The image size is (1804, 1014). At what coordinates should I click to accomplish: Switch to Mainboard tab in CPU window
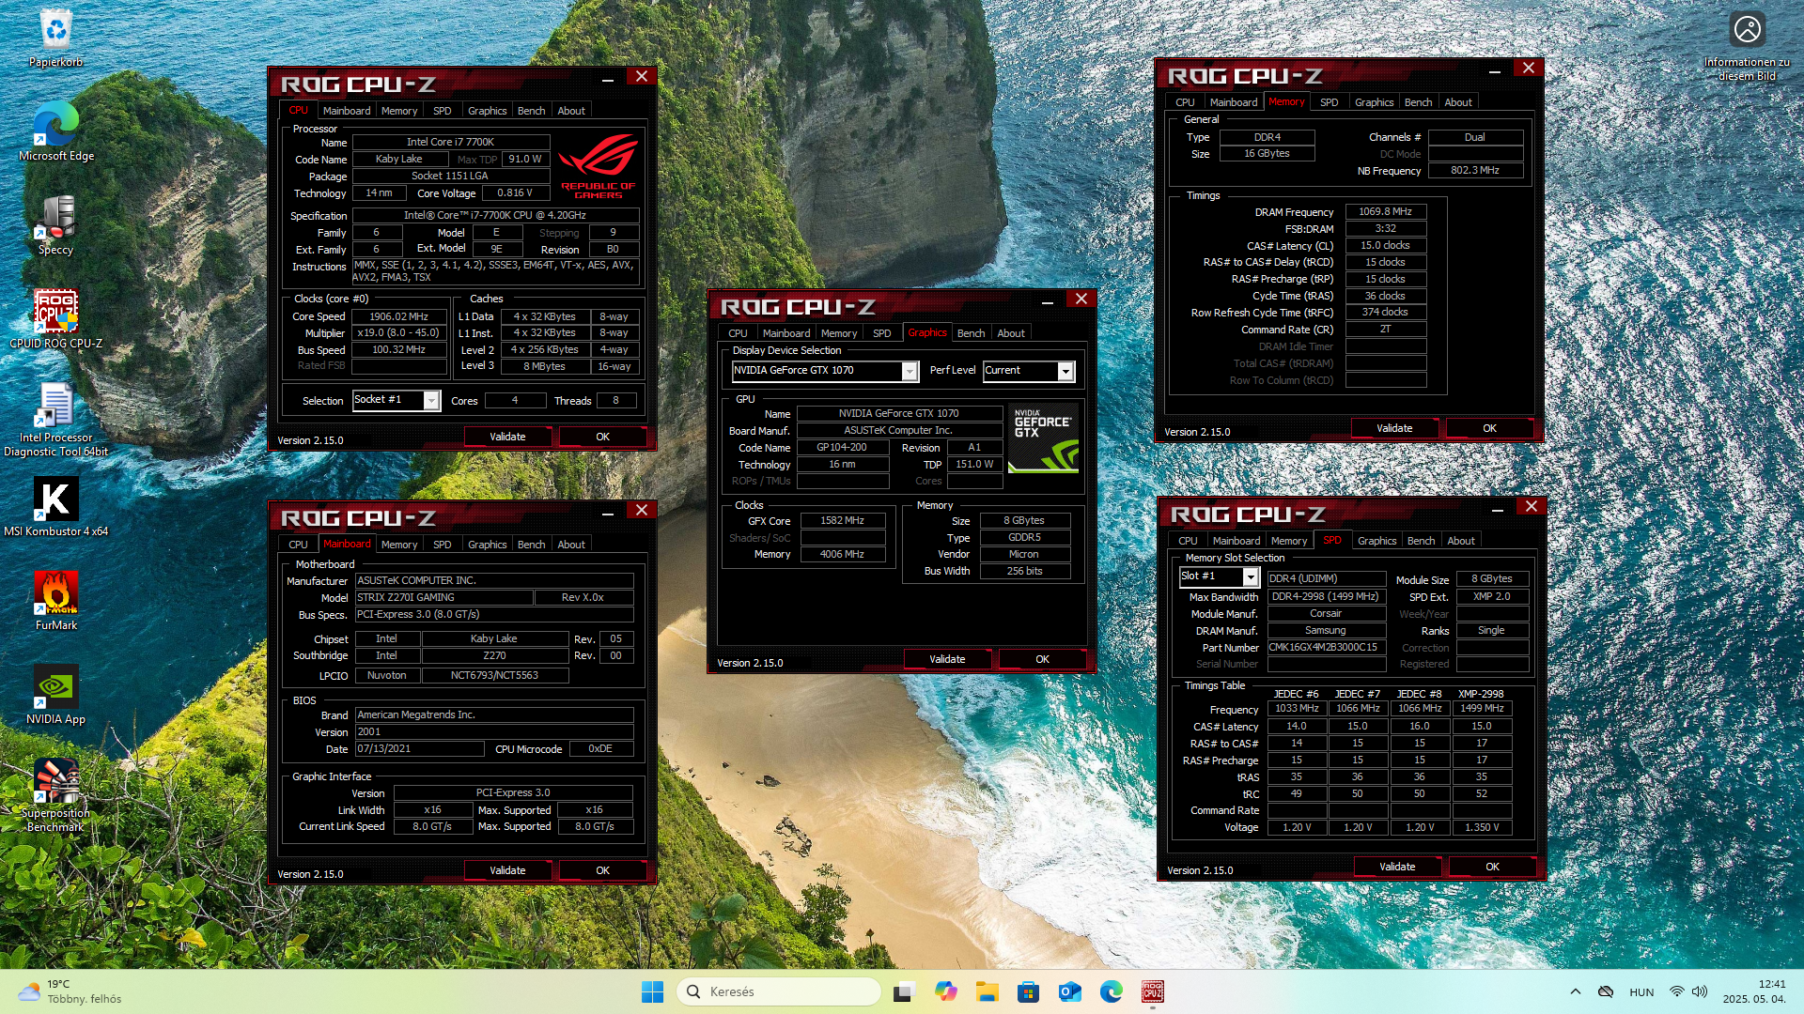pos(347,111)
